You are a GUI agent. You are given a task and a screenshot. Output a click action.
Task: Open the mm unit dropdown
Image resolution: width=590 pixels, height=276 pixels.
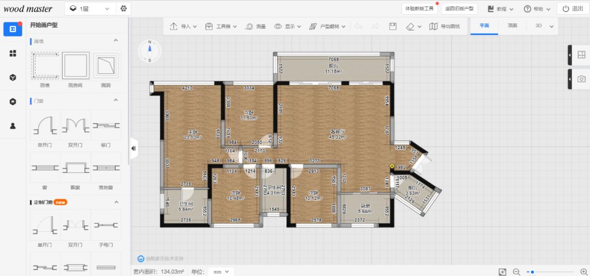pos(222,272)
